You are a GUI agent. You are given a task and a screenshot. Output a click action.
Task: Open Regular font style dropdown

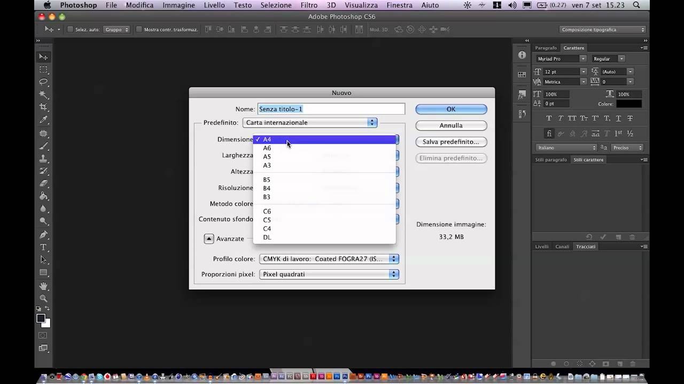[609, 59]
